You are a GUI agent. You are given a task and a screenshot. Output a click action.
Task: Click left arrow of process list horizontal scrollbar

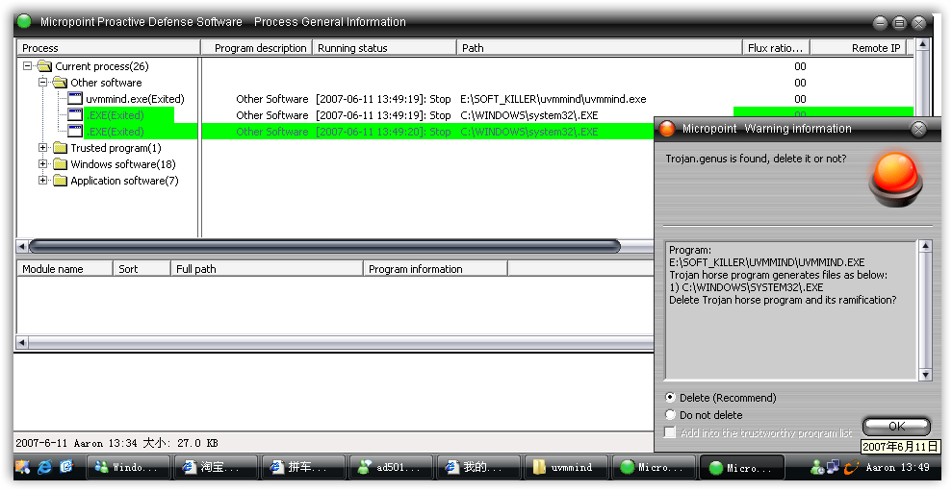22,246
